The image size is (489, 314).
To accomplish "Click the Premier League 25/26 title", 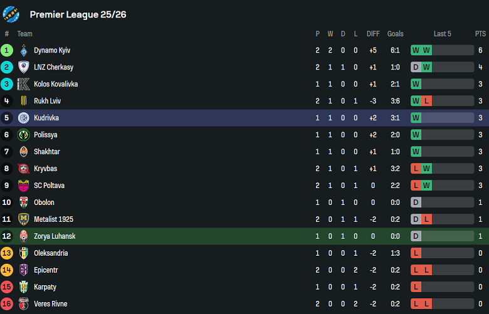I will tap(78, 14).
